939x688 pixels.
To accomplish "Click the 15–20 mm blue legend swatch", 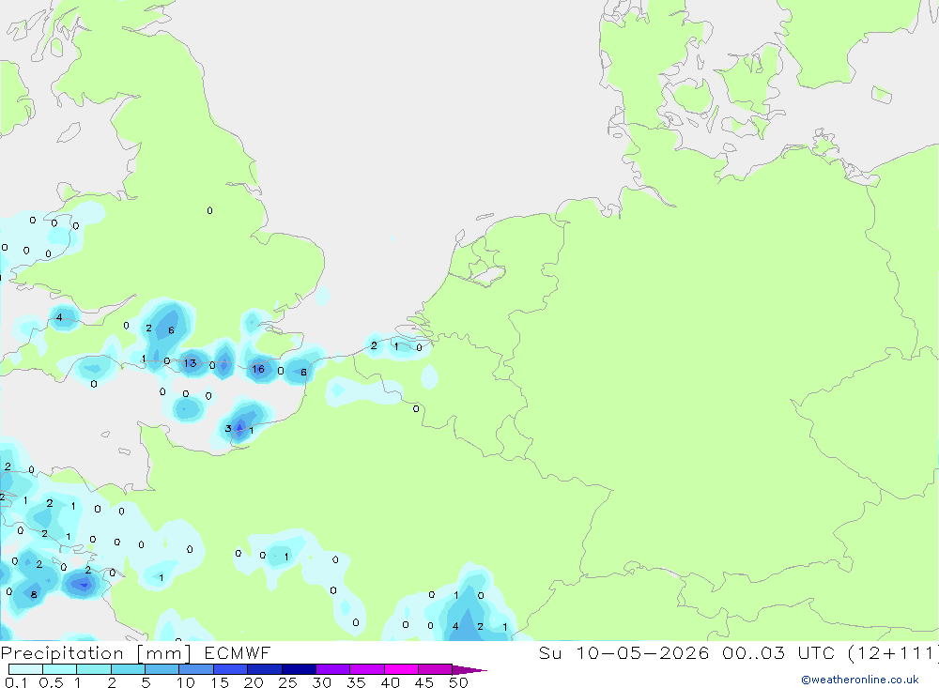I will click(231, 669).
